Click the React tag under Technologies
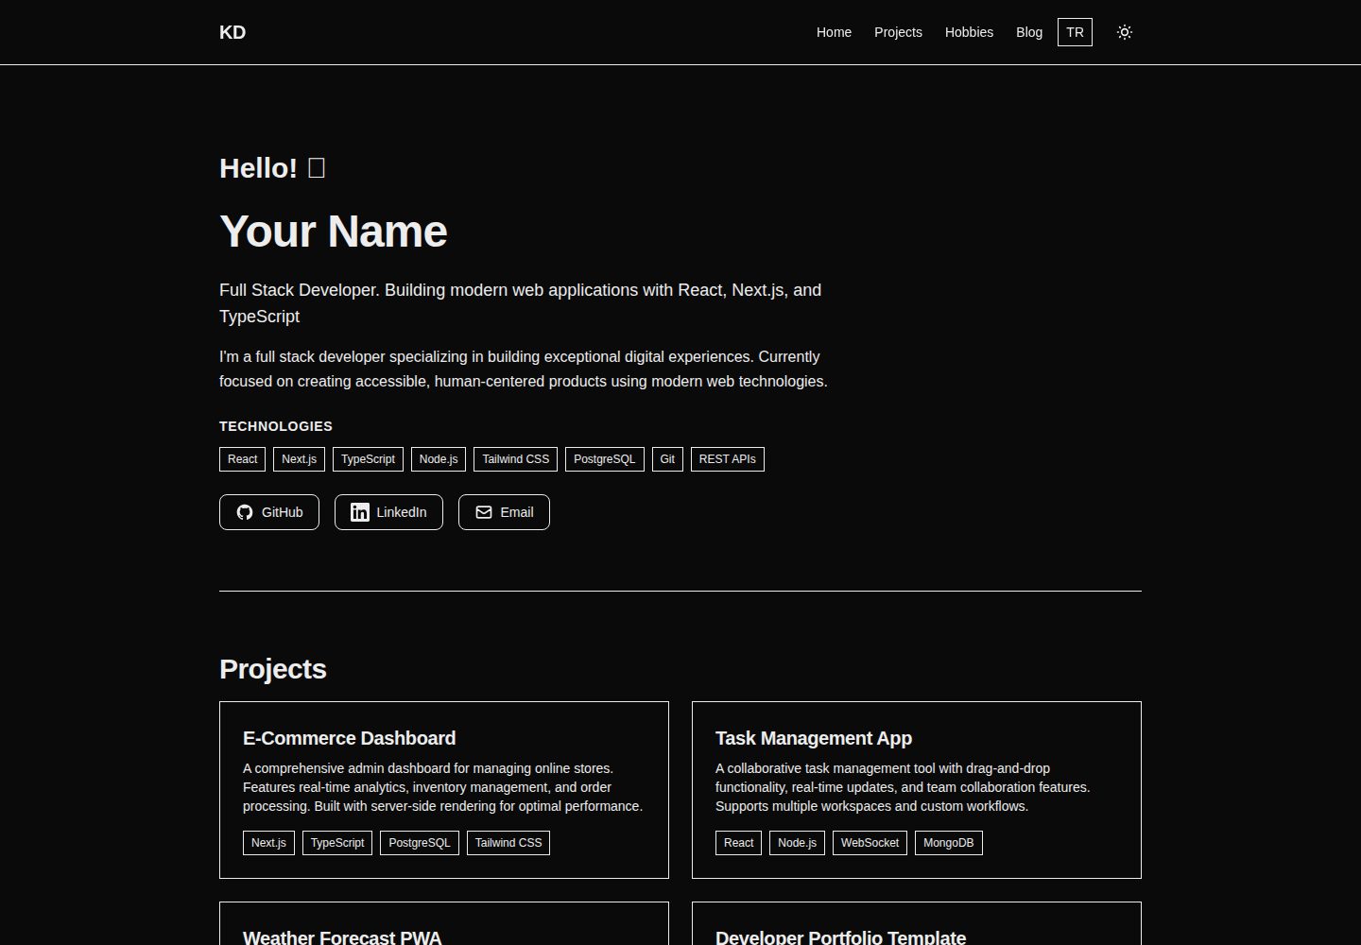 [242, 459]
